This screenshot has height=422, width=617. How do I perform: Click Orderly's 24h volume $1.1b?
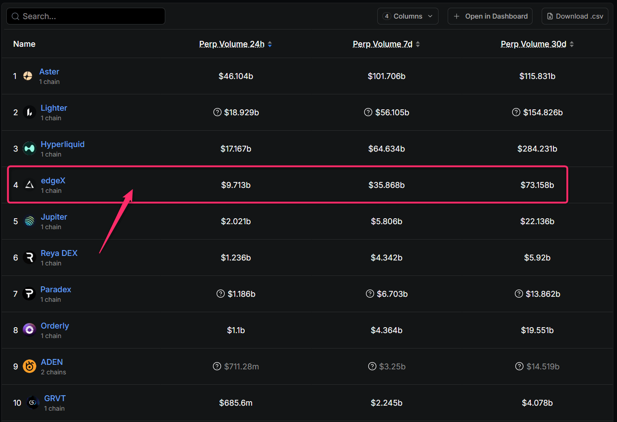pos(236,330)
